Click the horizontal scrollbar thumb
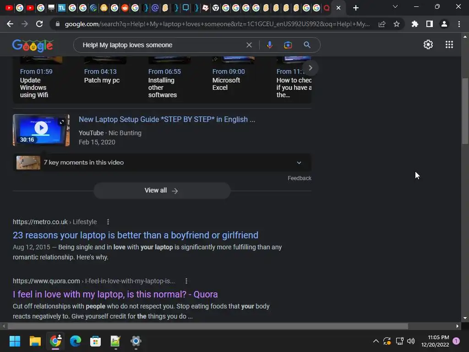This screenshot has width=469, height=352. point(207,326)
